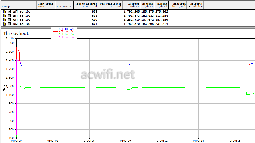Click the blue A to 10G legend entry

(63, 29)
